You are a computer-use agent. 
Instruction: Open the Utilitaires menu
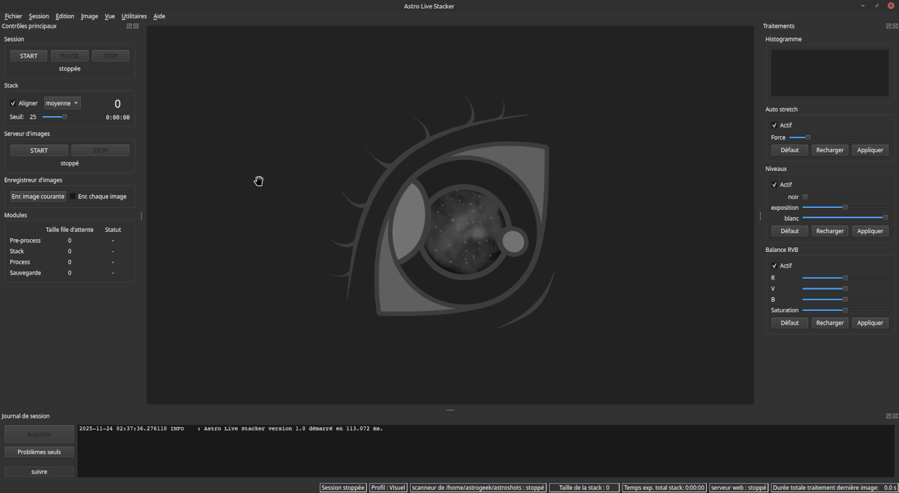133,16
